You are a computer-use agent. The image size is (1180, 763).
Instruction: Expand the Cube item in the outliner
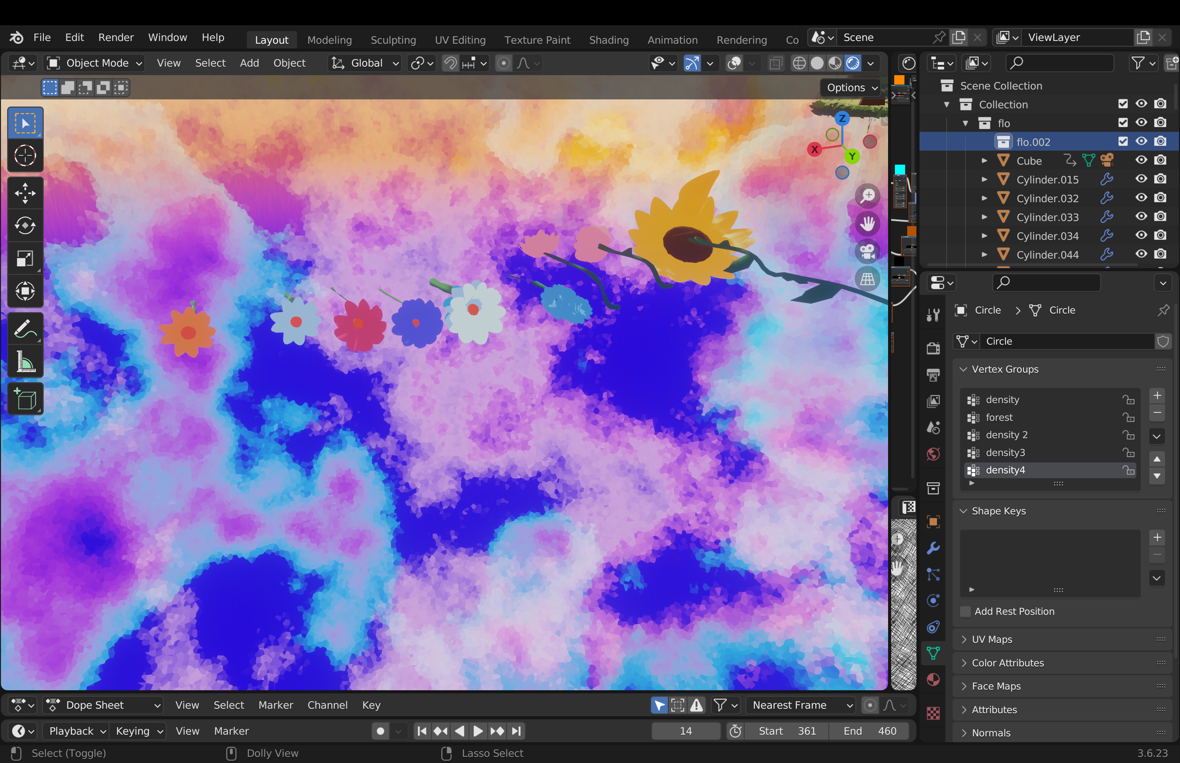click(985, 161)
